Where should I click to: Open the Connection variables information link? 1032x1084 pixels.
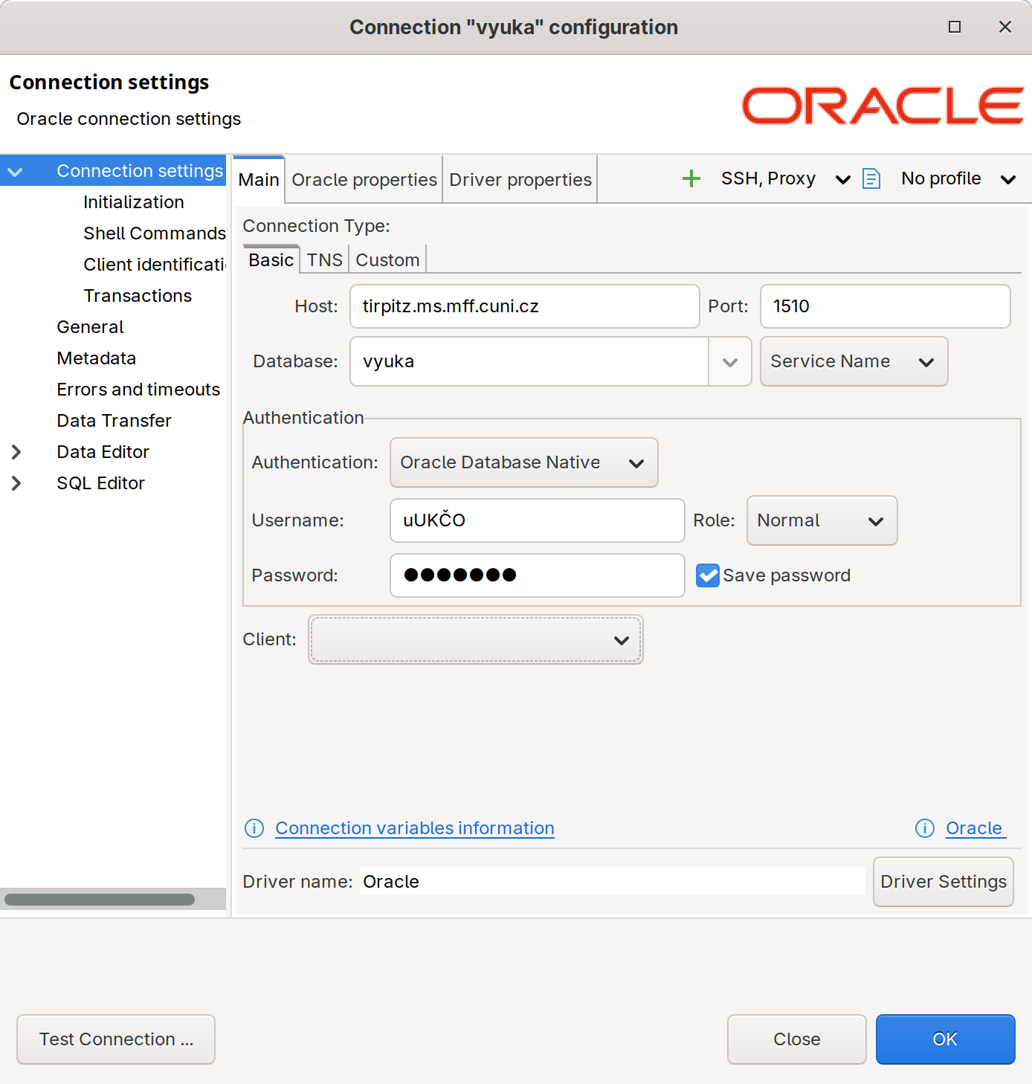tap(414, 827)
